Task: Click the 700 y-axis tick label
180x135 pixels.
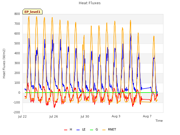Action: [x=17, y=24]
